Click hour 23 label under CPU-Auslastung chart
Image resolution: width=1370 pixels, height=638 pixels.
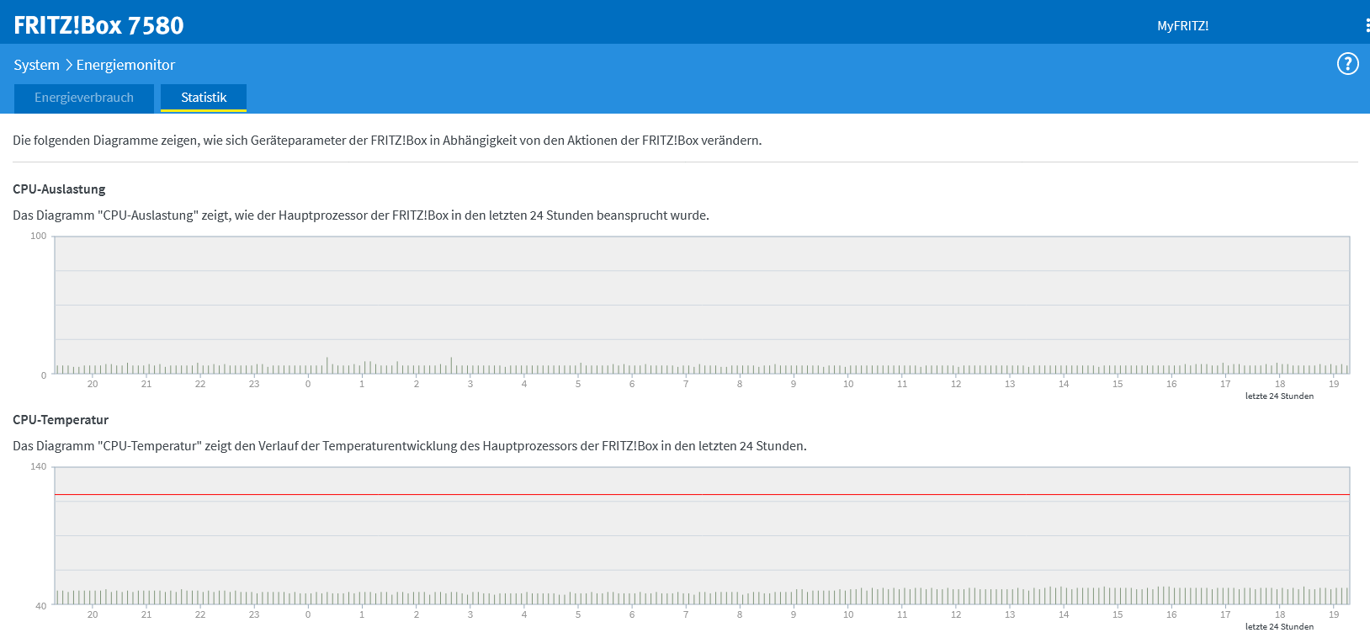click(x=254, y=384)
